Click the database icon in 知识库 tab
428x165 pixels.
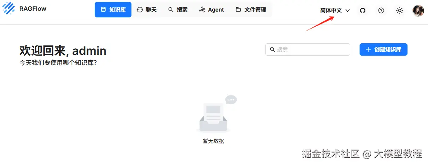[x=103, y=10]
